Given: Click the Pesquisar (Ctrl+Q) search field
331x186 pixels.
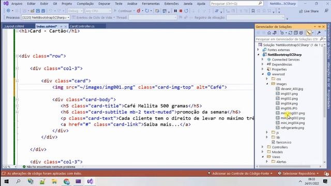Looking at the screenshot, I should pyautogui.click(x=236, y=4).
